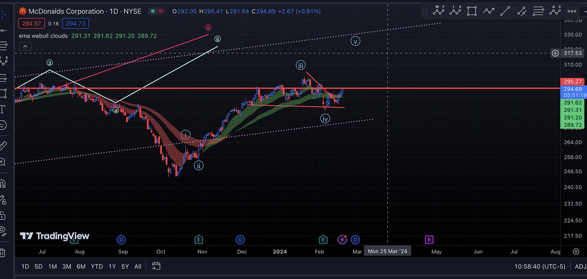Image resolution: width=587 pixels, height=279 pixels.
Task: Select the trend line tool
Action: coord(505,11)
